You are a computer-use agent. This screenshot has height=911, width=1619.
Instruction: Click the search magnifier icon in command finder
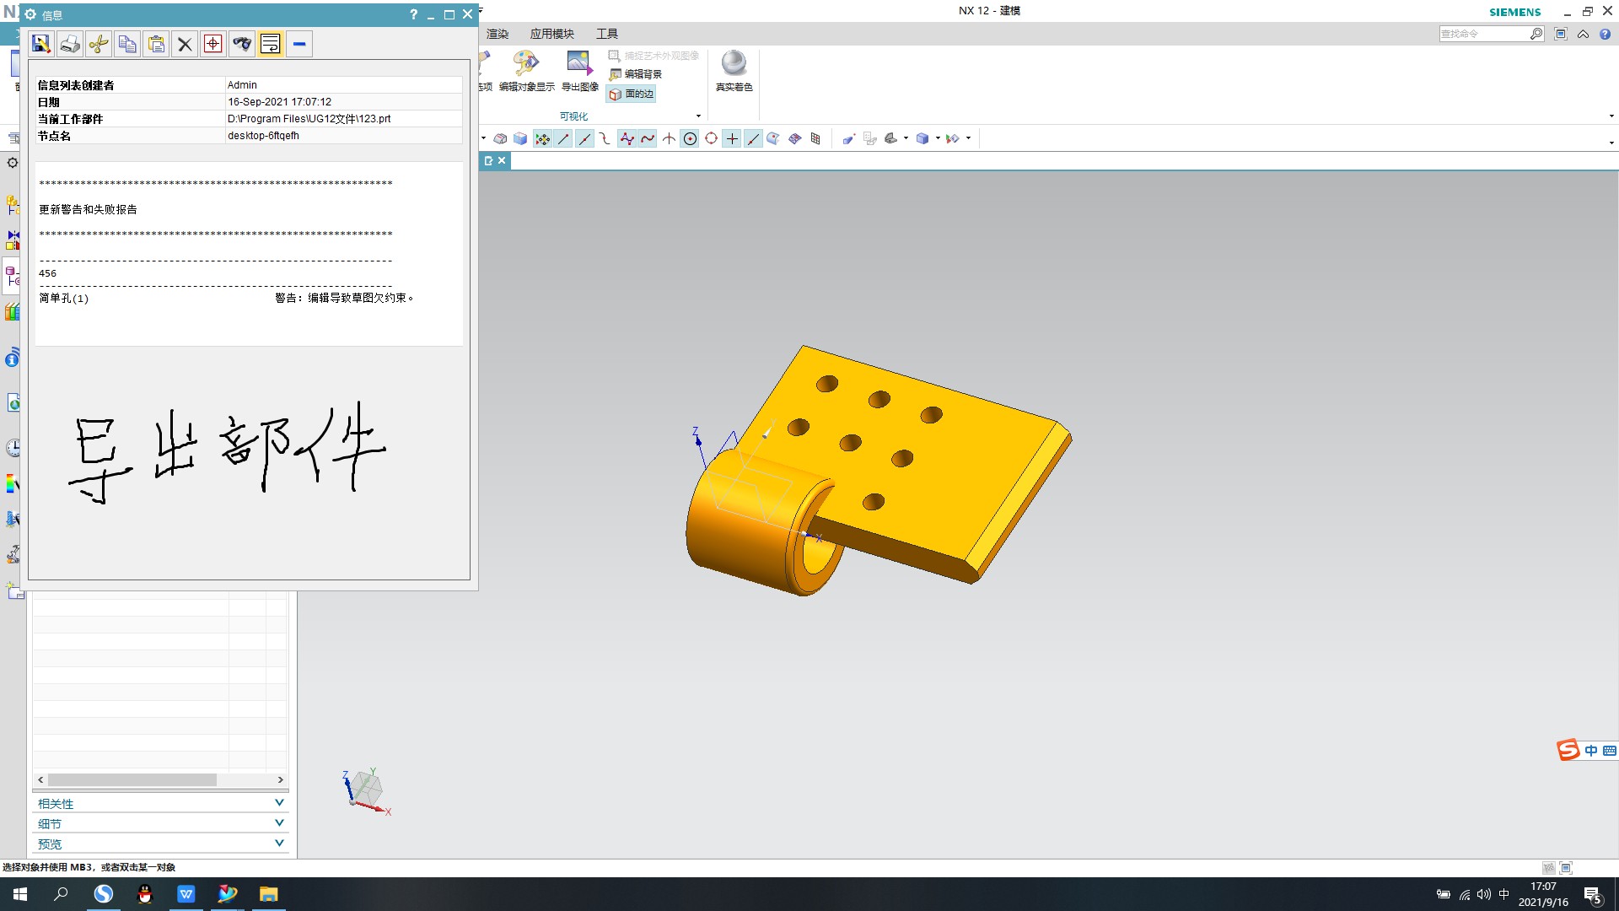tap(1536, 34)
